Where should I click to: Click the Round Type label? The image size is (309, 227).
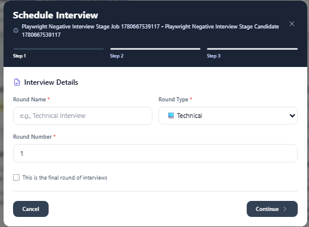click(173, 100)
